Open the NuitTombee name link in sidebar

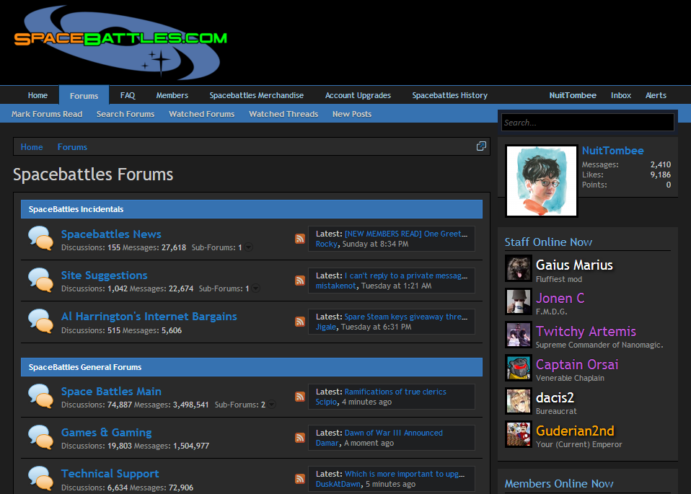612,151
